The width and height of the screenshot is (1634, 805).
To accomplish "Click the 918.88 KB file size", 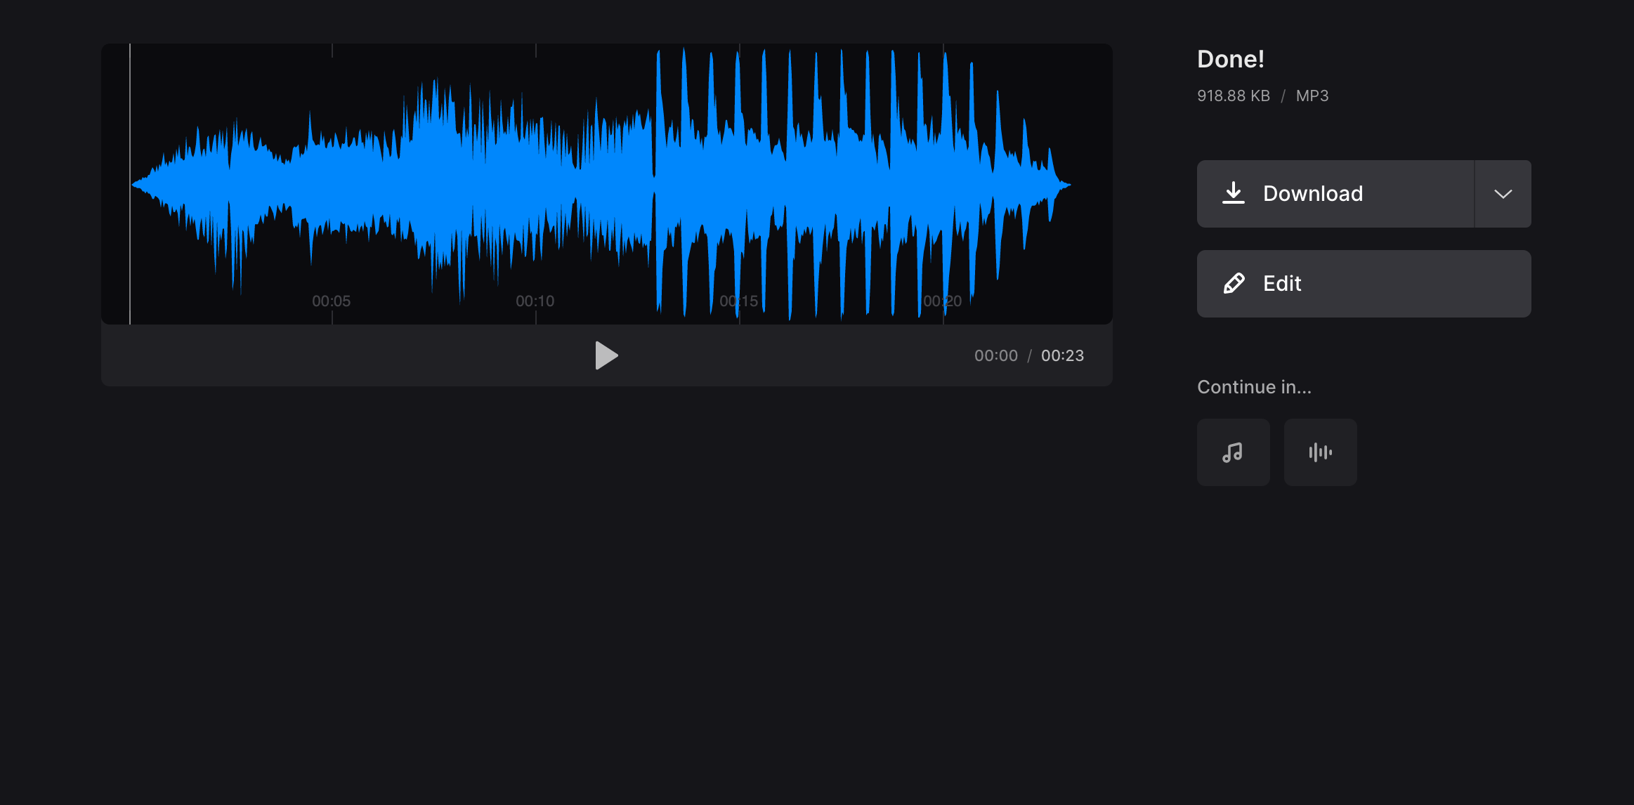I will click(1233, 96).
